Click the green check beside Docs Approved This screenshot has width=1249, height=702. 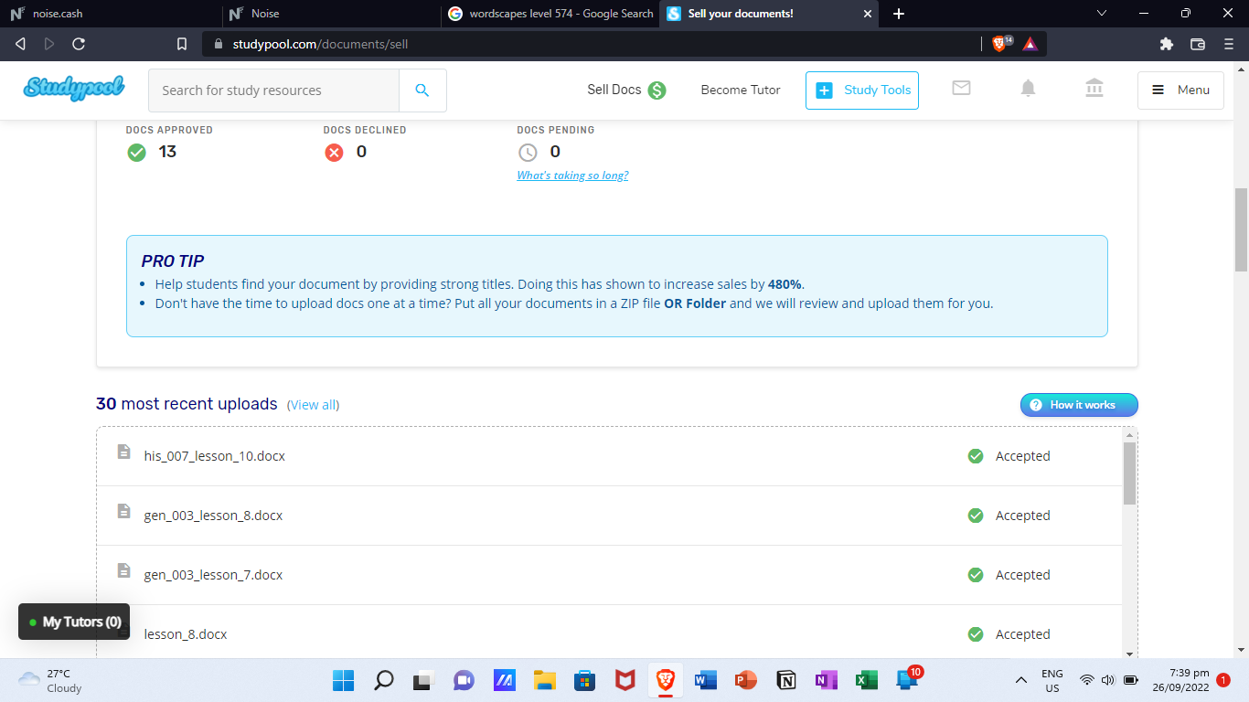pos(137,153)
